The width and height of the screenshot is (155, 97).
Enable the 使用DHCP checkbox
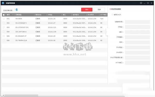click(x=112, y=15)
